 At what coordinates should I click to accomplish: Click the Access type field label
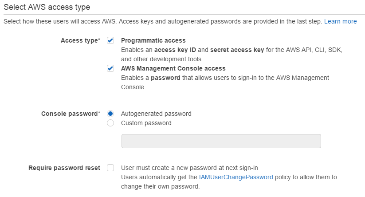[80, 40]
